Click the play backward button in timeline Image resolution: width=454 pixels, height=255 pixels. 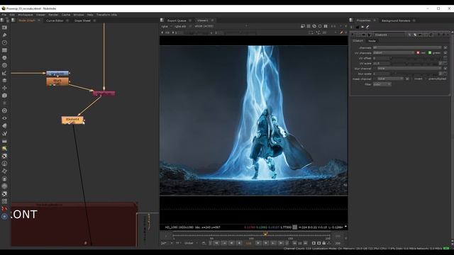tap(239, 244)
